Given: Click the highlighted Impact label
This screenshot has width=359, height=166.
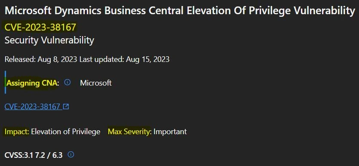Looking at the screenshot, I should point(17,132).
